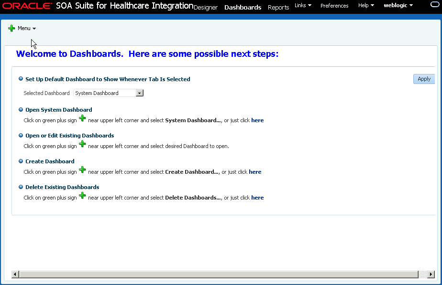Image resolution: width=442 pixels, height=285 pixels.
Task: Click green plus icon under Open System Dashboard
Action: point(82,118)
